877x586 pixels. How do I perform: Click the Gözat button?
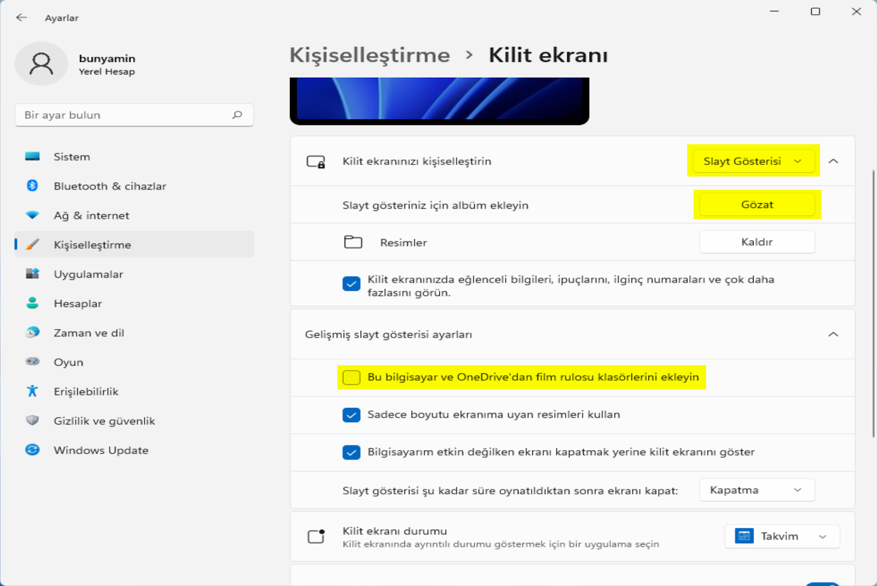(757, 204)
